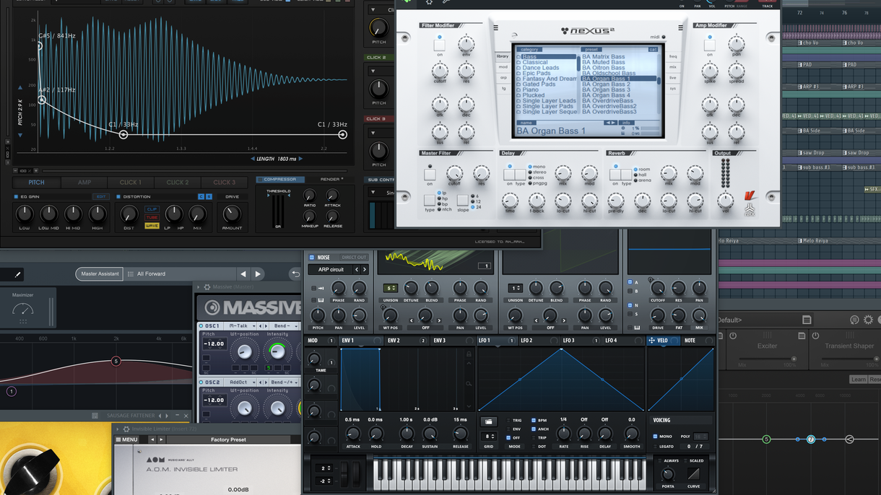Open the Fantasy And Dream category folder
The height and width of the screenshot is (495, 881).
click(x=547, y=79)
